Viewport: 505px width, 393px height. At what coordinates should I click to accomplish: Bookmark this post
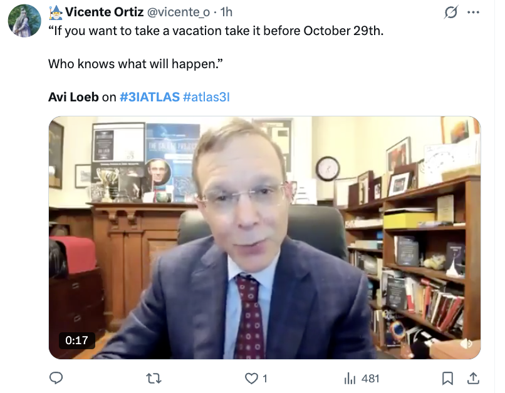(x=447, y=379)
